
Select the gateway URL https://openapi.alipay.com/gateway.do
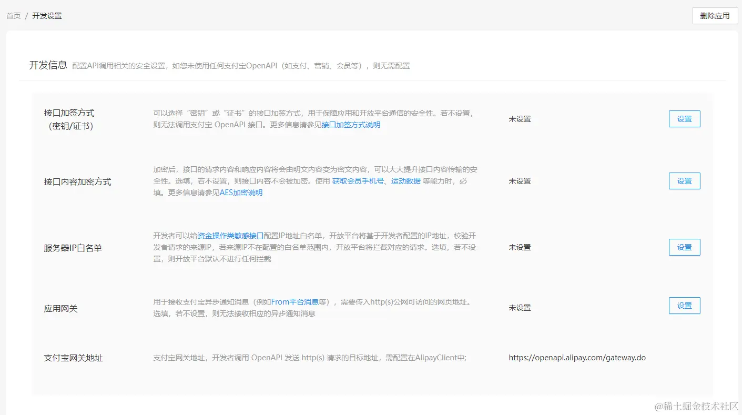(x=577, y=358)
